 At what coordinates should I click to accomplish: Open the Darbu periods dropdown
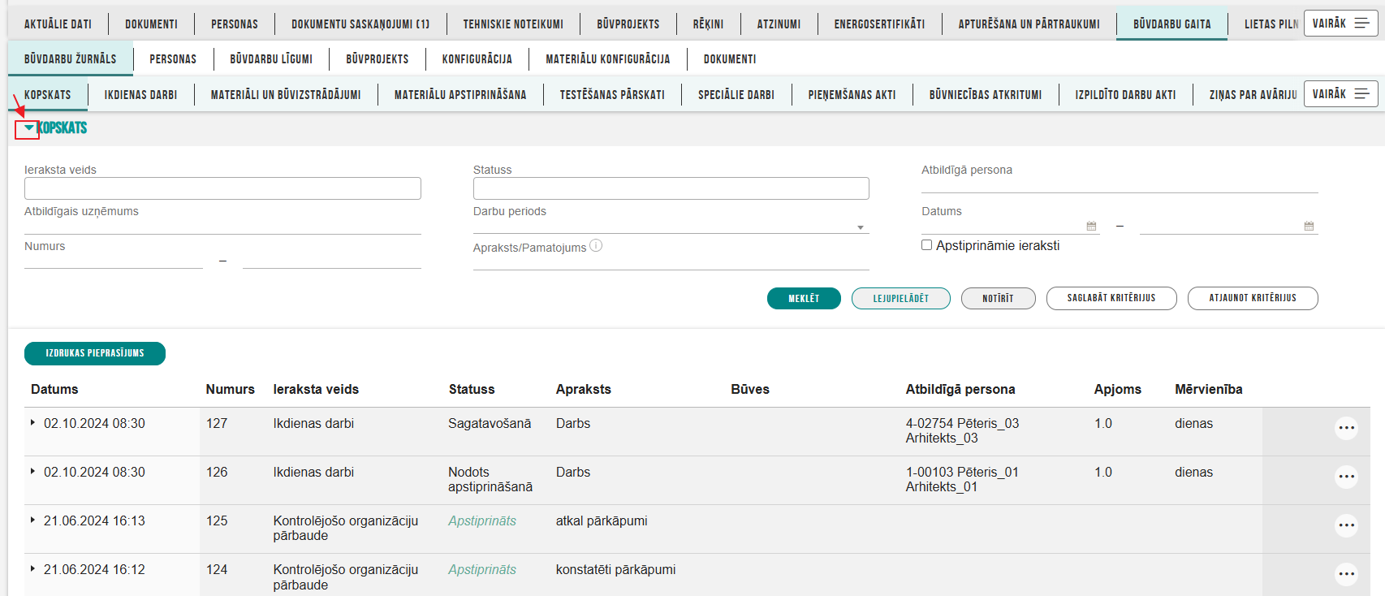pyautogui.click(x=861, y=227)
